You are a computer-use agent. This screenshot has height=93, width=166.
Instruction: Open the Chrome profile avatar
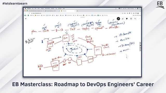[x=138, y=13]
